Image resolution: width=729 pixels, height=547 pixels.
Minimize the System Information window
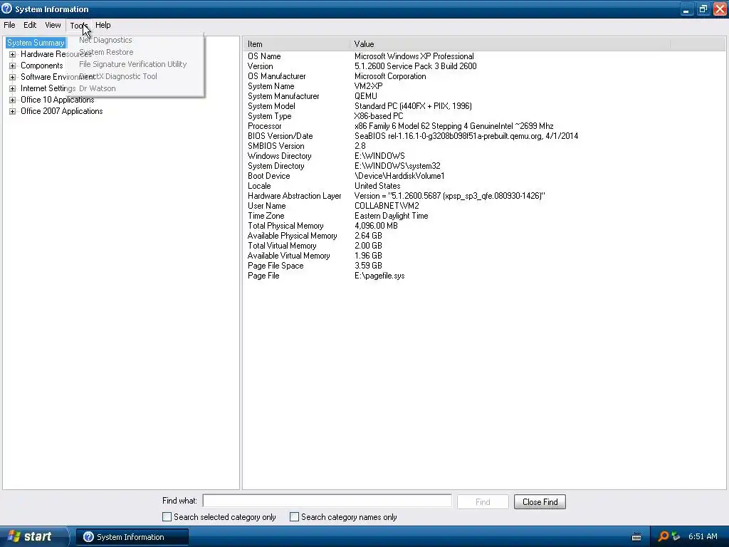pyautogui.click(x=686, y=9)
